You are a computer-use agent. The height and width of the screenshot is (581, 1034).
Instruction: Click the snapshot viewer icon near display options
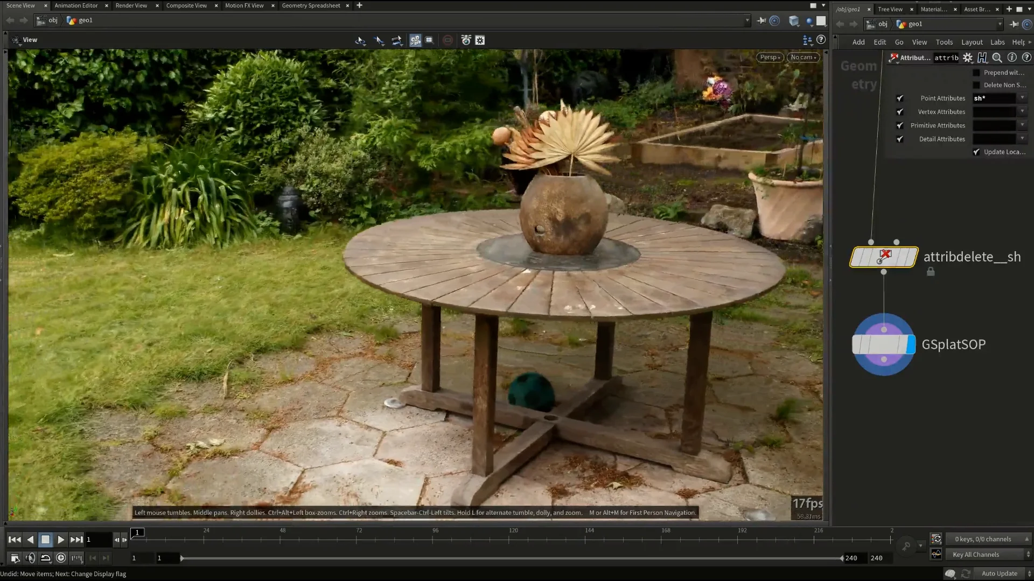pyautogui.click(x=429, y=40)
